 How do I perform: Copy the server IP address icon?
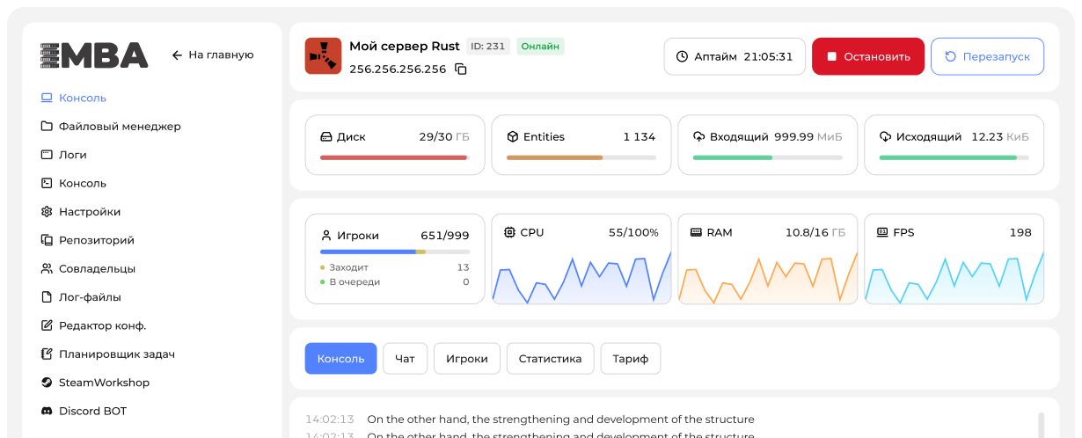click(x=461, y=69)
